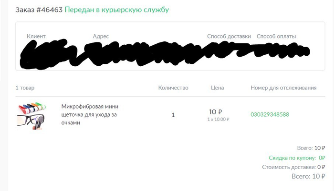Open product 'Микрофибровая мини щеточка' name
Screen dimensions: 334x191
90,115
